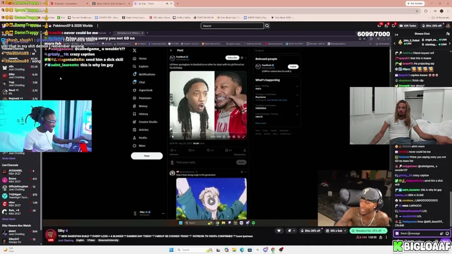The width and height of the screenshot is (452, 254).
Task: Play the anime clip in the next post
Action: (211, 201)
